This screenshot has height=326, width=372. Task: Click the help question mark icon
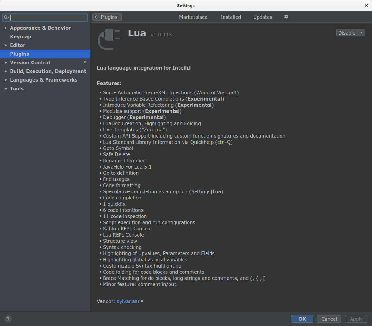point(8,319)
